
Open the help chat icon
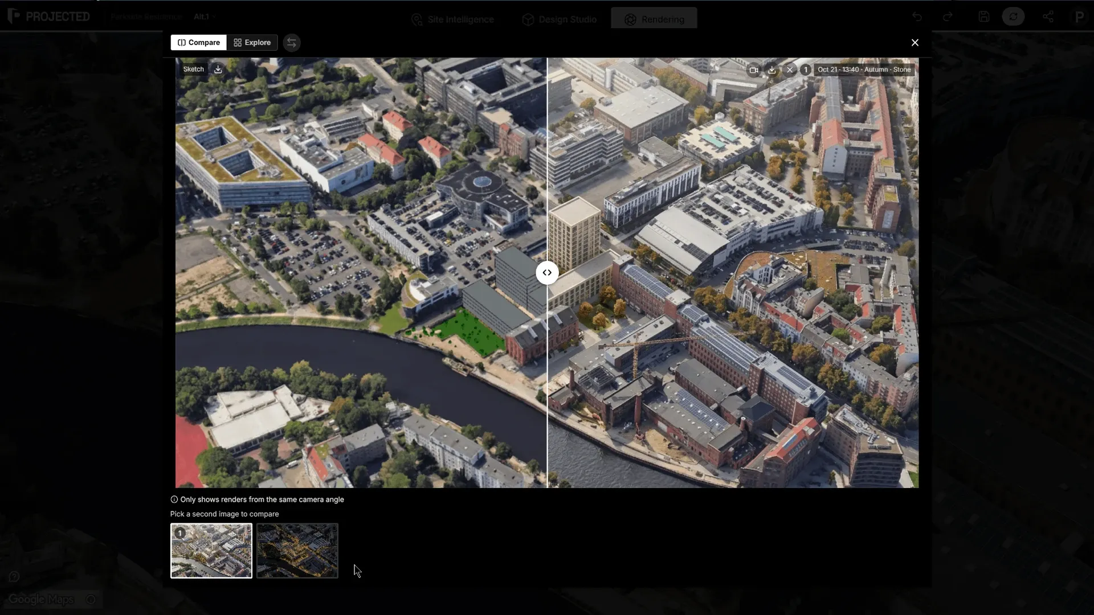coord(14,577)
